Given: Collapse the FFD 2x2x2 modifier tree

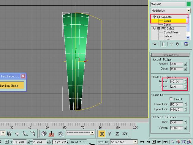Looking at the screenshot, I should pos(159,29).
